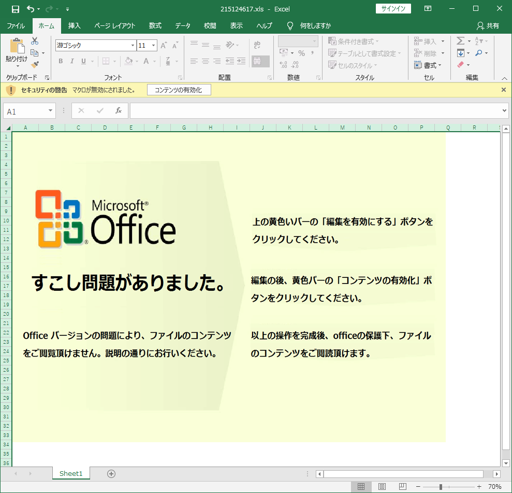Image resolution: width=512 pixels, height=493 pixels.
Task: Click the Save icon in title bar
Action: [x=16, y=9]
